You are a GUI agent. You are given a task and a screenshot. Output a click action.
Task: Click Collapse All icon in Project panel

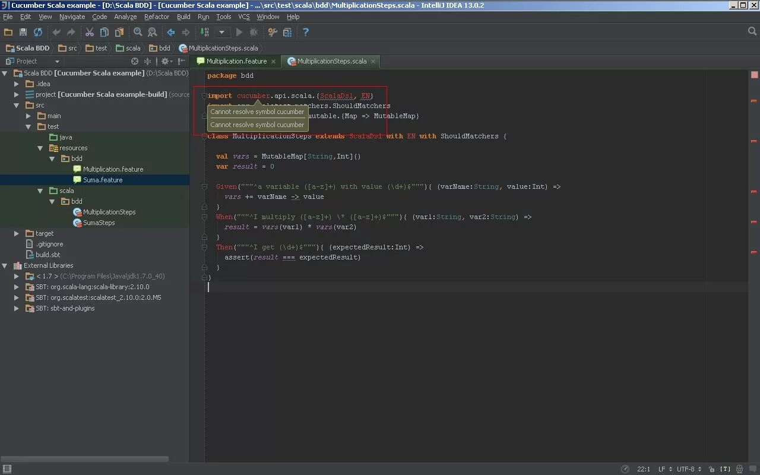tap(148, 61)
